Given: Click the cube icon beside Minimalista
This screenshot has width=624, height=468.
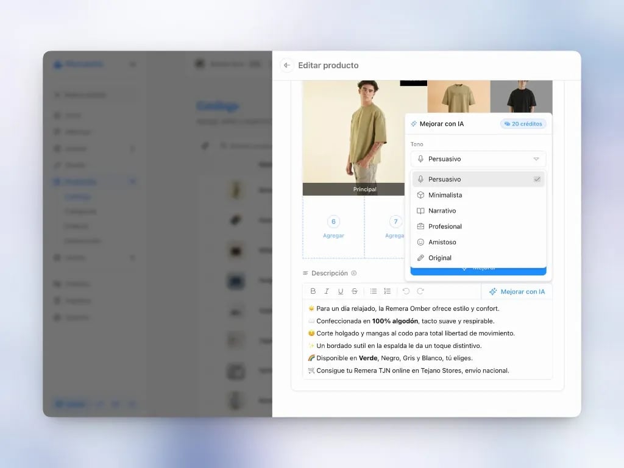Looking at the screenshot, I should [x=420, y=195].
